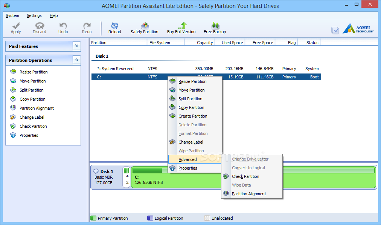This screenshot has height=225, width=381.
Task: Choose Format Partition in the context menu
Action: 195,133
